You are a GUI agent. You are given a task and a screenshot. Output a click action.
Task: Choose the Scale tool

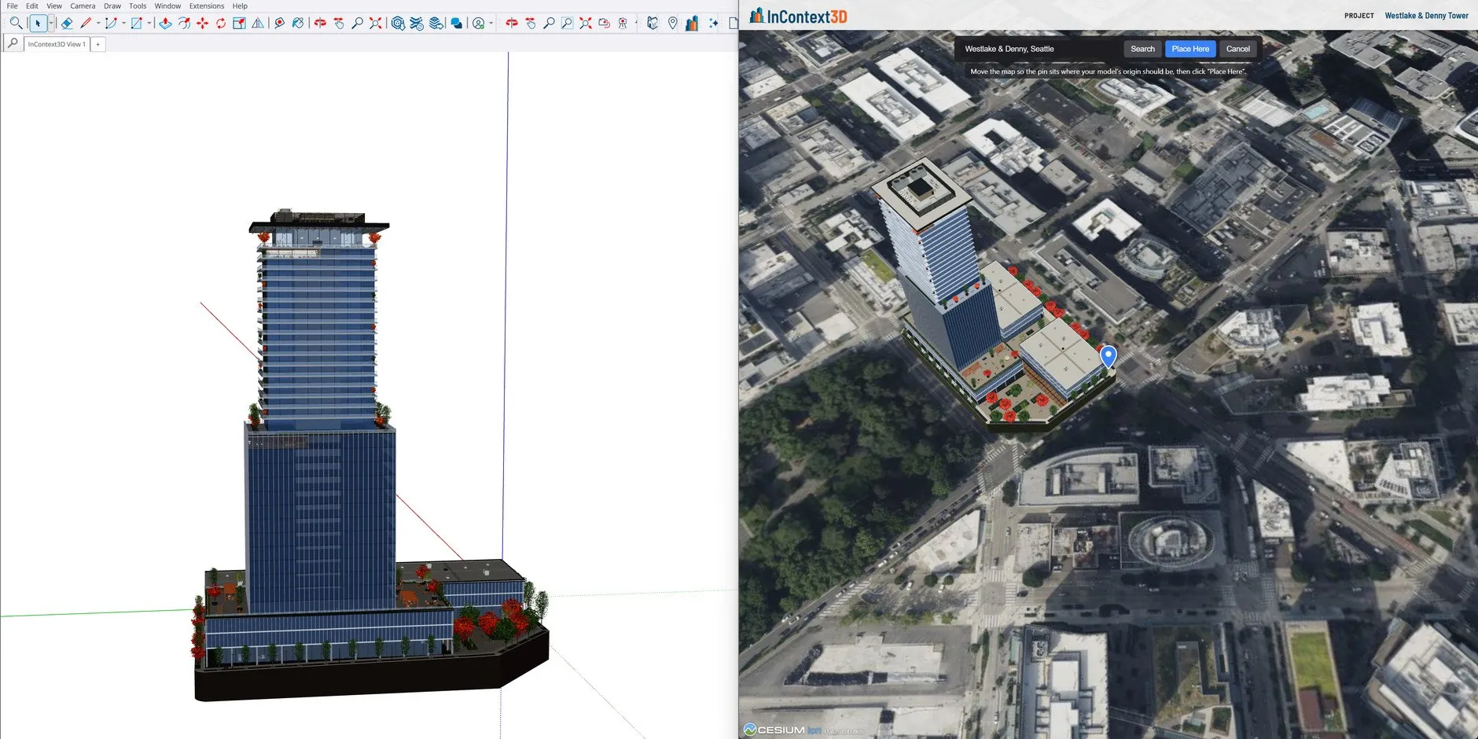(x=239, y=24)
